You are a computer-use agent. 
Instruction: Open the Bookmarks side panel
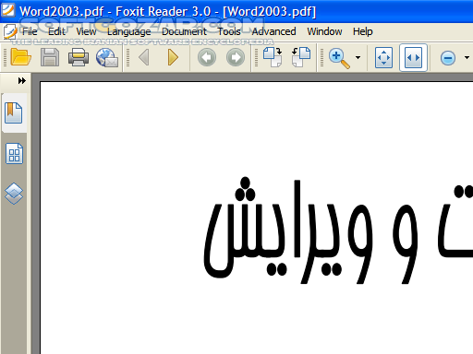point(14,112)
